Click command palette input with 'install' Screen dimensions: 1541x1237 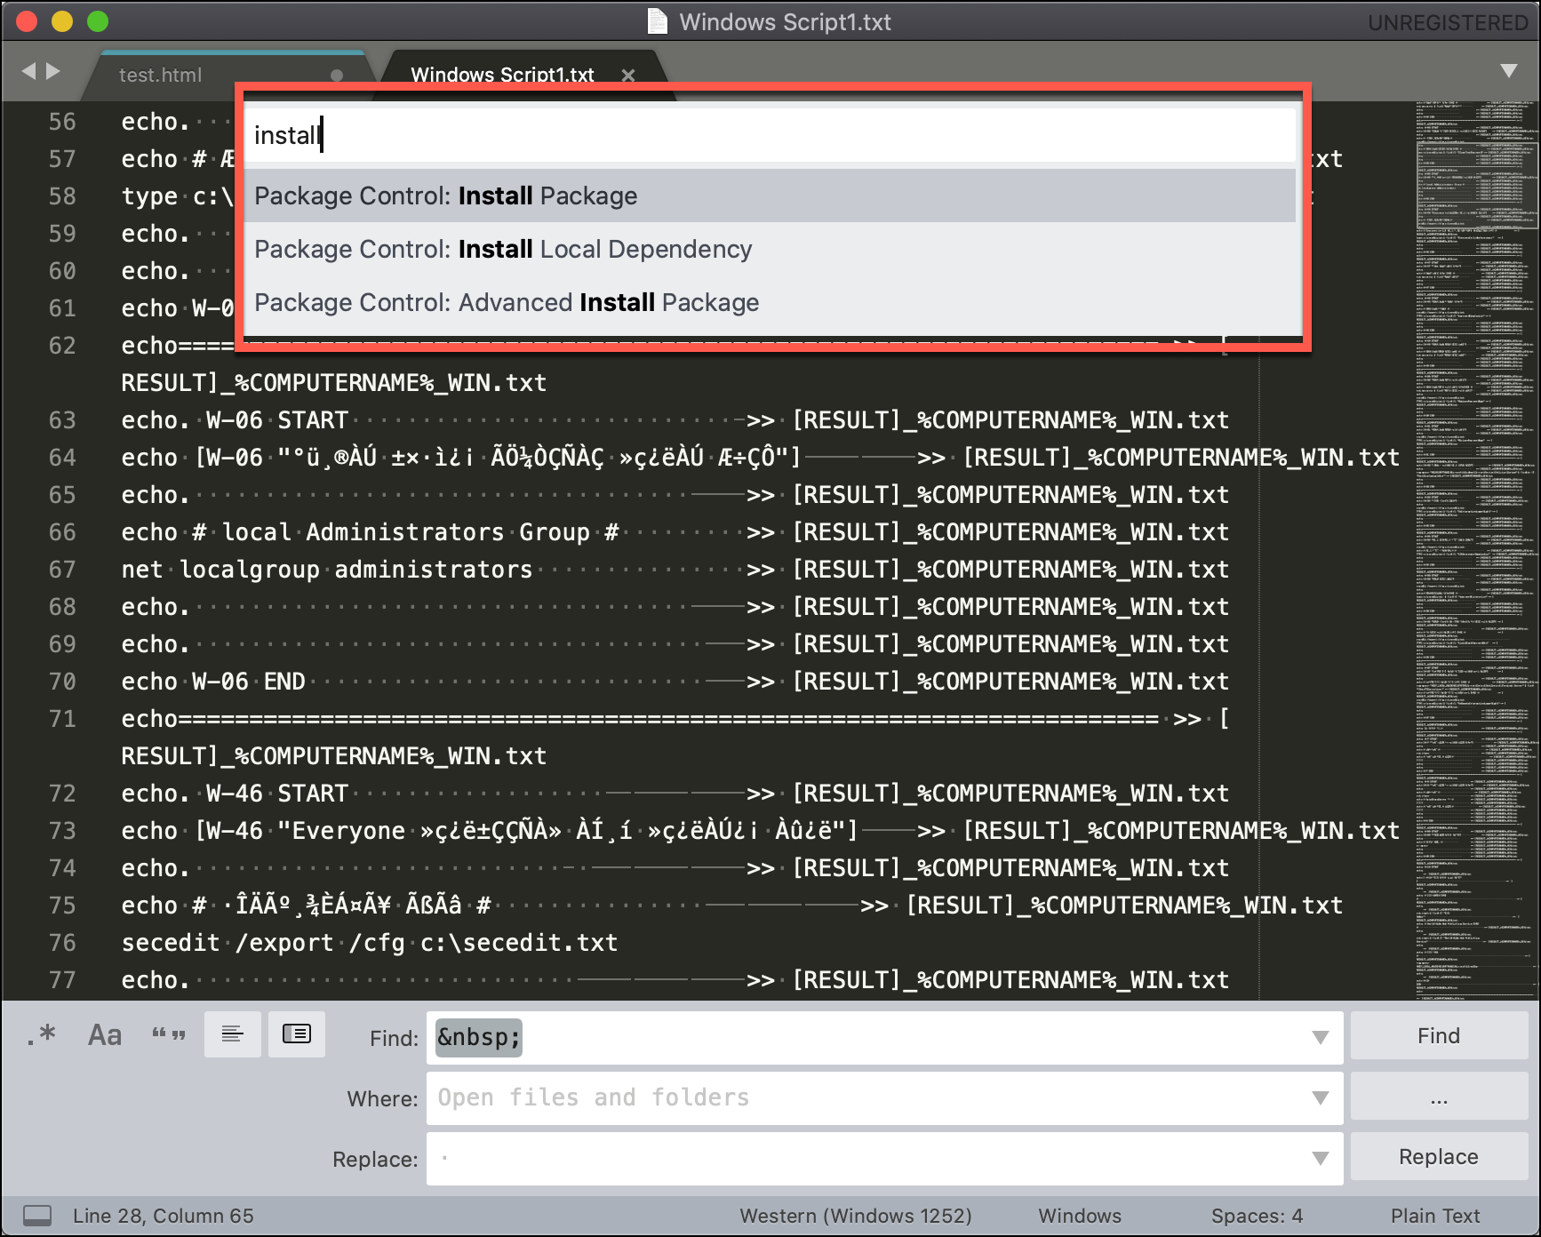770,135
